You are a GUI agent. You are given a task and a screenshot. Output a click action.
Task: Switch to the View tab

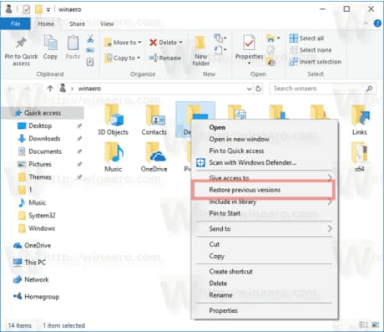point(107,24)
